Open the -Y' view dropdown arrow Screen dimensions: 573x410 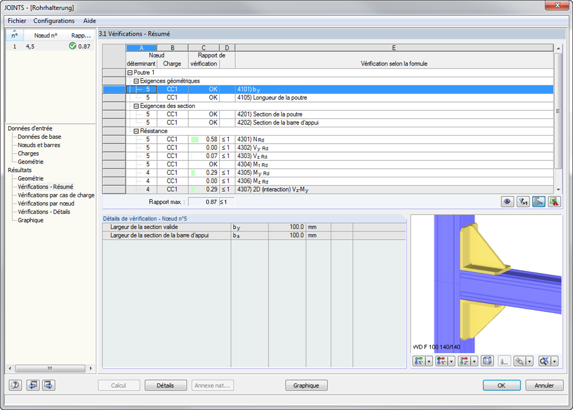451,362
